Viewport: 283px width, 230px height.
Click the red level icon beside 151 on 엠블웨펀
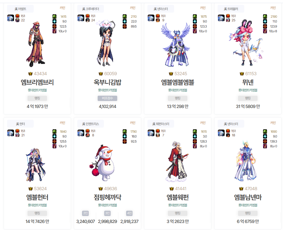pyautogui.click(x=158, y=131)
